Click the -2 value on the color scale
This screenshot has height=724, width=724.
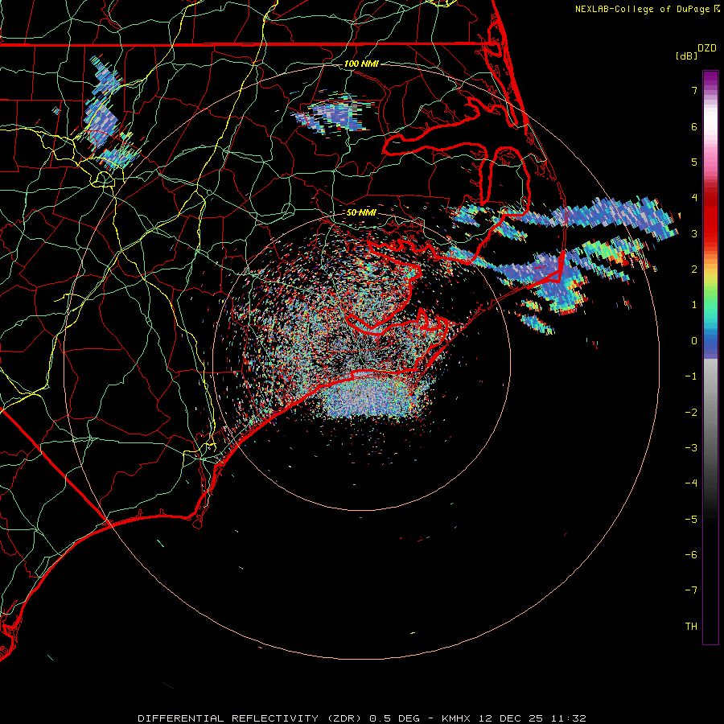(691, 413)
